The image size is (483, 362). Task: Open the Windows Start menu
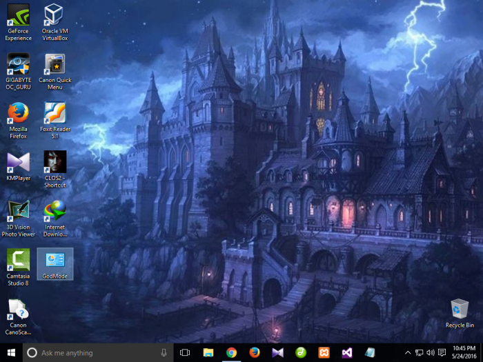(11, 353)
